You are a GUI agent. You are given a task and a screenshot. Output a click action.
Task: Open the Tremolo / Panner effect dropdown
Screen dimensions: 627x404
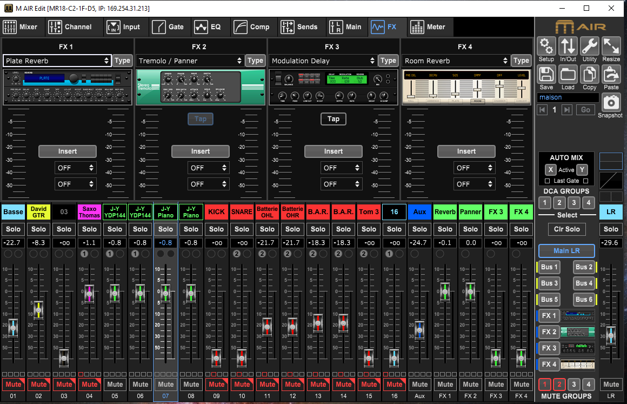click(190, 61)
